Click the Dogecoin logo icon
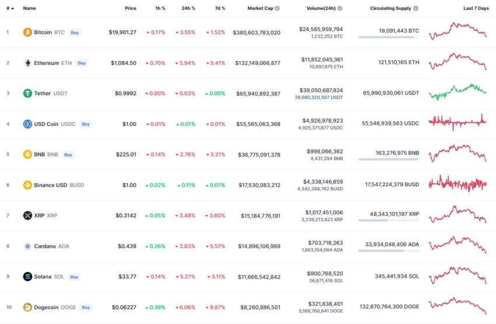This screenshot has width=496, height=324. (27, 307)
